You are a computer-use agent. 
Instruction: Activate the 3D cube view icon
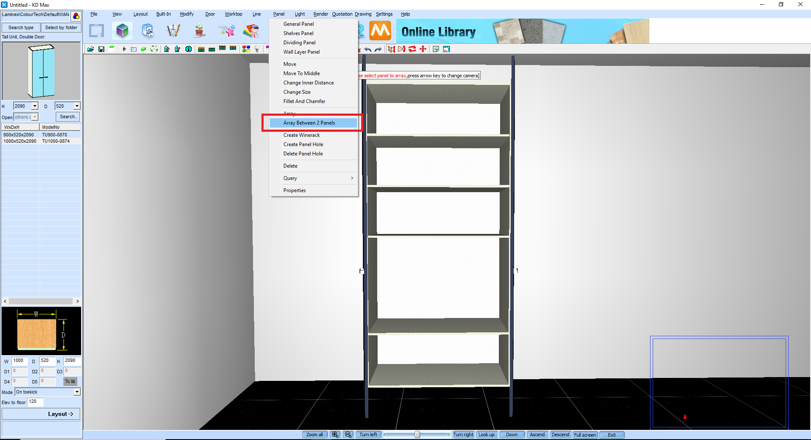tap(122, 30)
